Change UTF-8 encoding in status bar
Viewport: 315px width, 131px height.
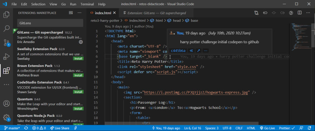coord(227,128)
